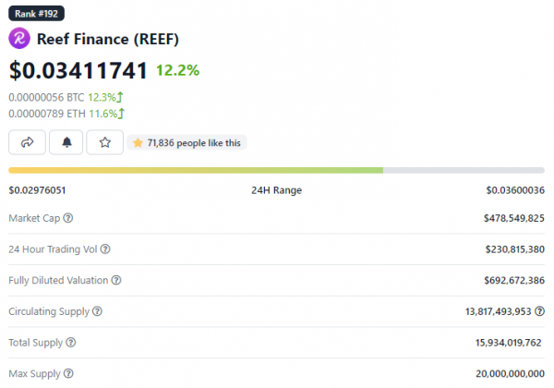Click the 24H low value $0.02976051
This screenshot has width=554, height=388.
pyautogui.click(x=37, y=190)
